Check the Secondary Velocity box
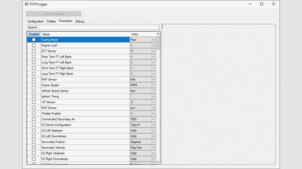302x169 pixels. click(34, 148)
